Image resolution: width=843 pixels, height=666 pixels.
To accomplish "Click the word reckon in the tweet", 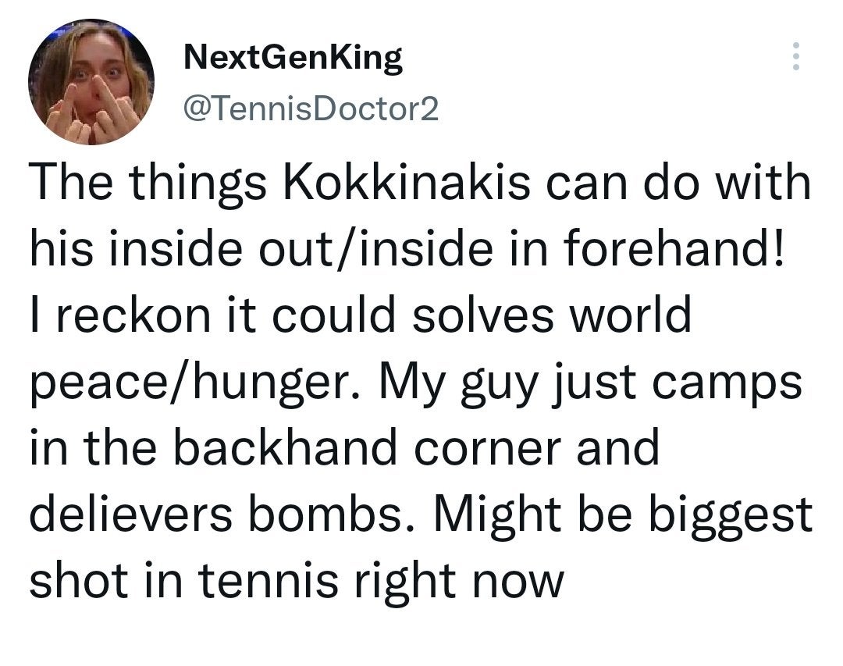I will point(133,315).
